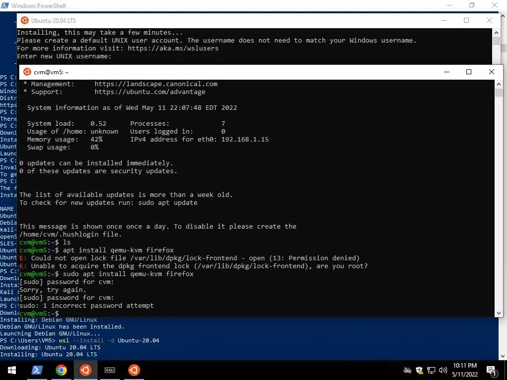Click the https://ubuntu.com/advantage text
Image resolution: width=507 pixels, height=380 pixels.
[x=150, y=92]
